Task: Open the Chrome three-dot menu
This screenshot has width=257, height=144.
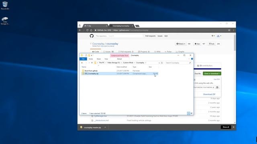Action: (x=234, y=30)
